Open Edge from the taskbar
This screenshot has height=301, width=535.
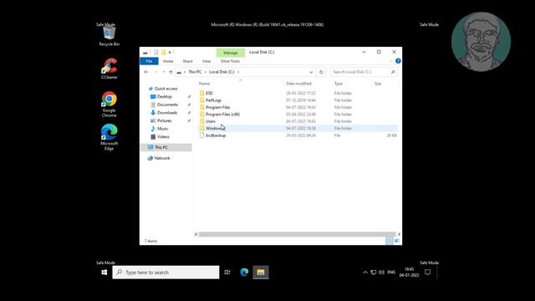pos(244,273)
